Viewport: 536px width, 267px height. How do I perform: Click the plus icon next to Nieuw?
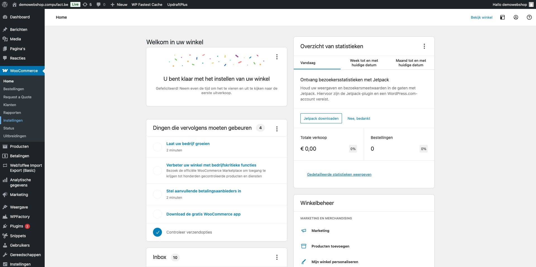point(113,4)
